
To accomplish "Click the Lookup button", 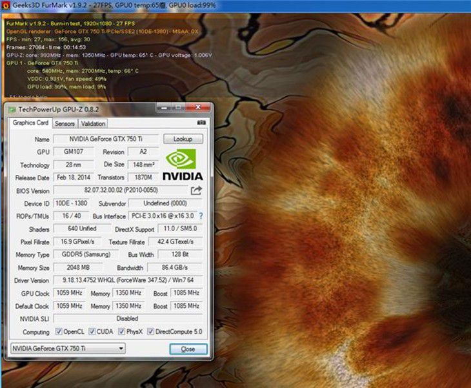I will [183, 139].
